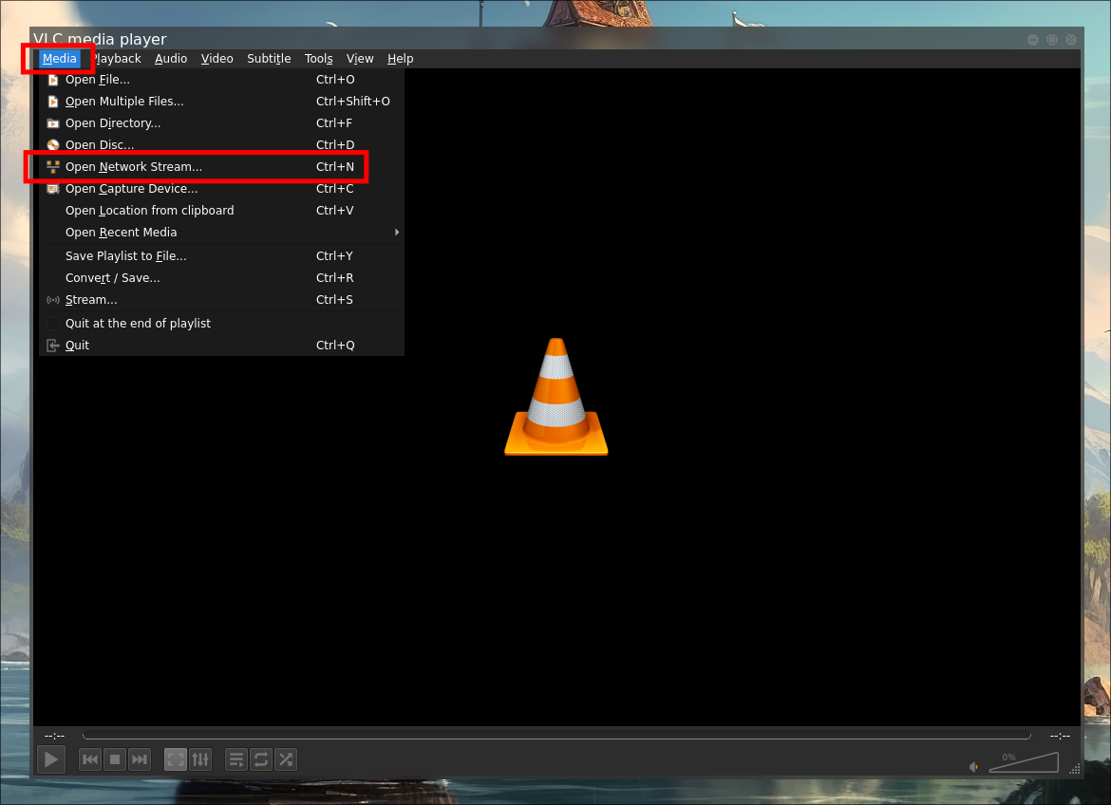
Task: Choose Open Multiple Files... entry
Action: (222, 102)
